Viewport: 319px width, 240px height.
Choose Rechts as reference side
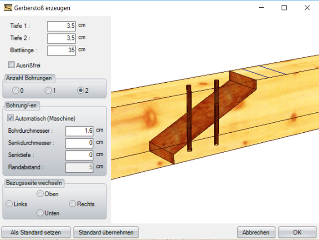[x=72, y=204]
